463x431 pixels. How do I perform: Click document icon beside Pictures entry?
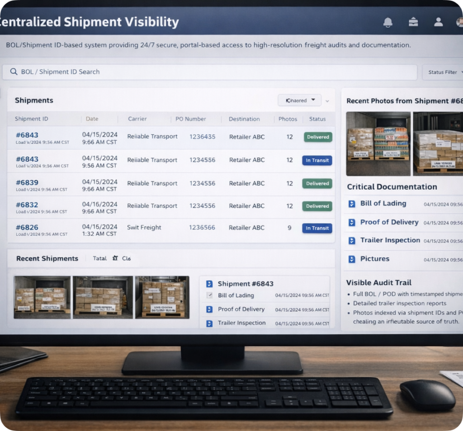[x=352, y=259]
